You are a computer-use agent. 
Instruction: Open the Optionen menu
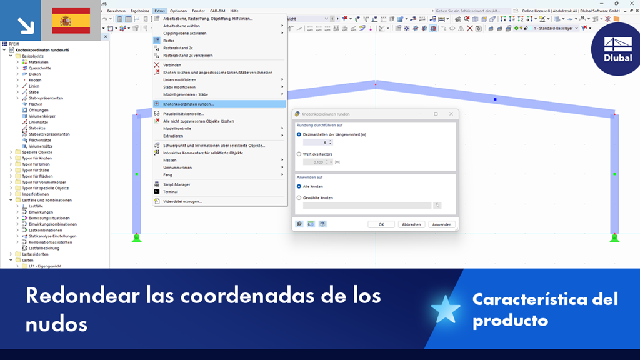(x=178, y=11)
